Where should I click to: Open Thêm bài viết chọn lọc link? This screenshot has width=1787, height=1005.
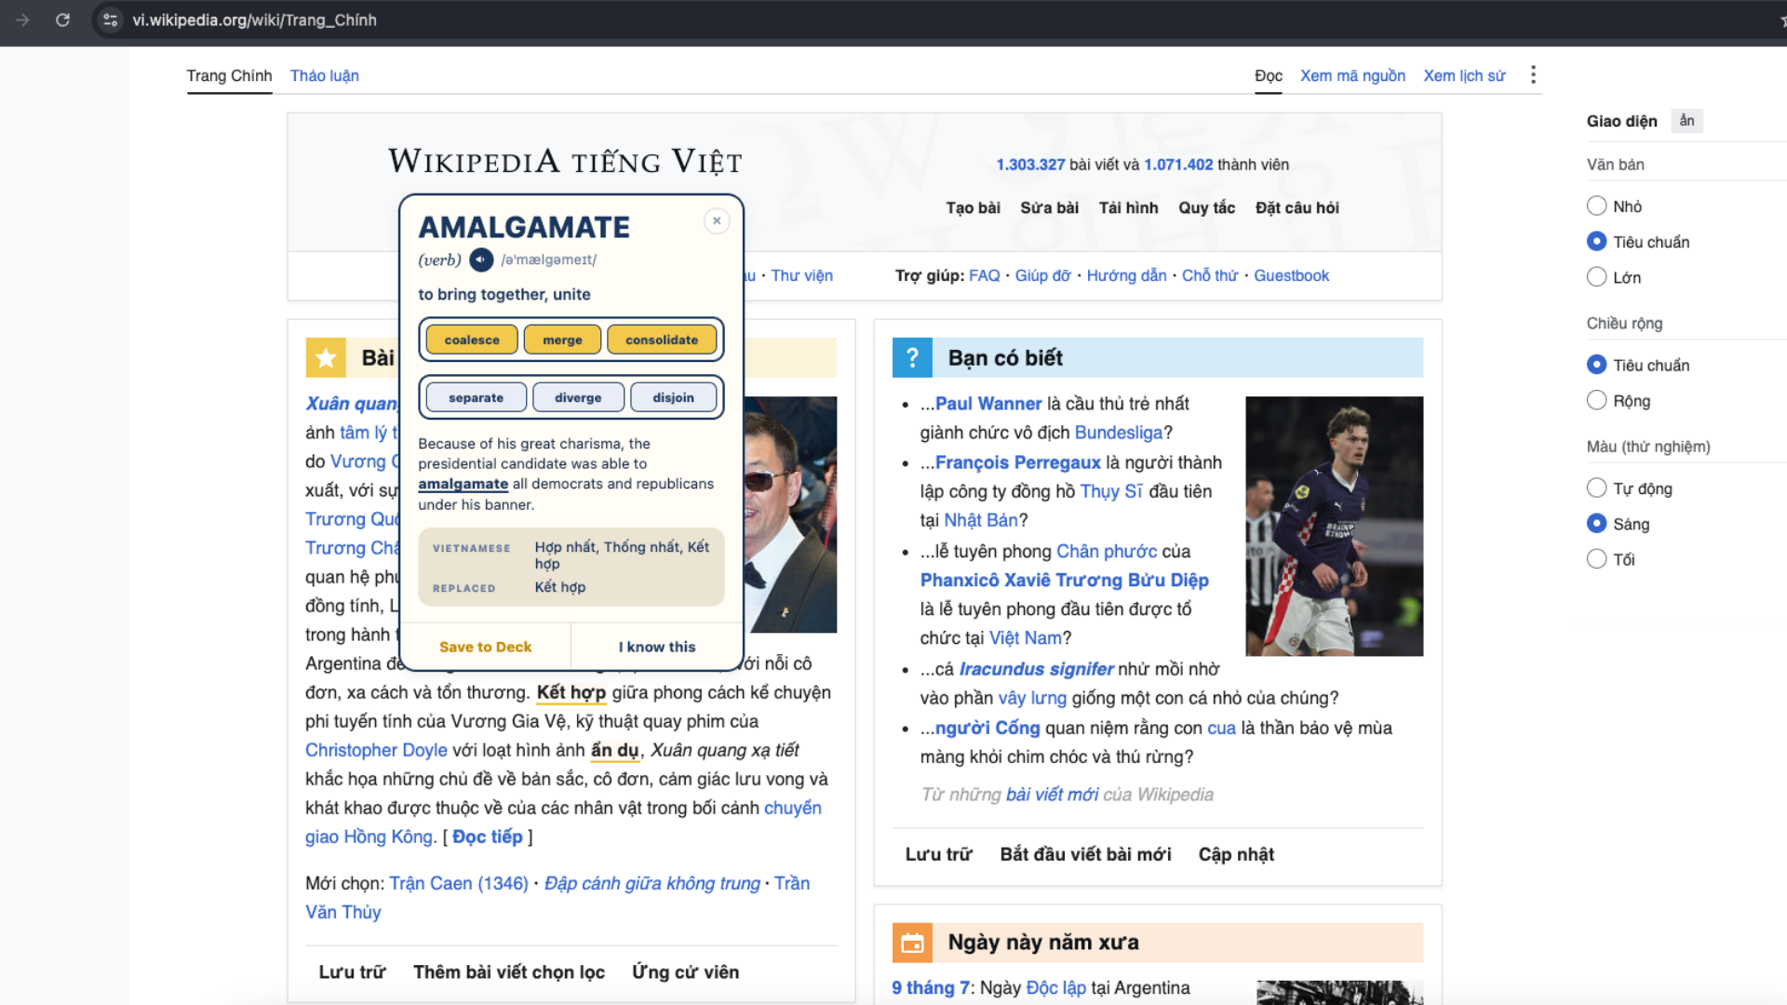(509, 971)
